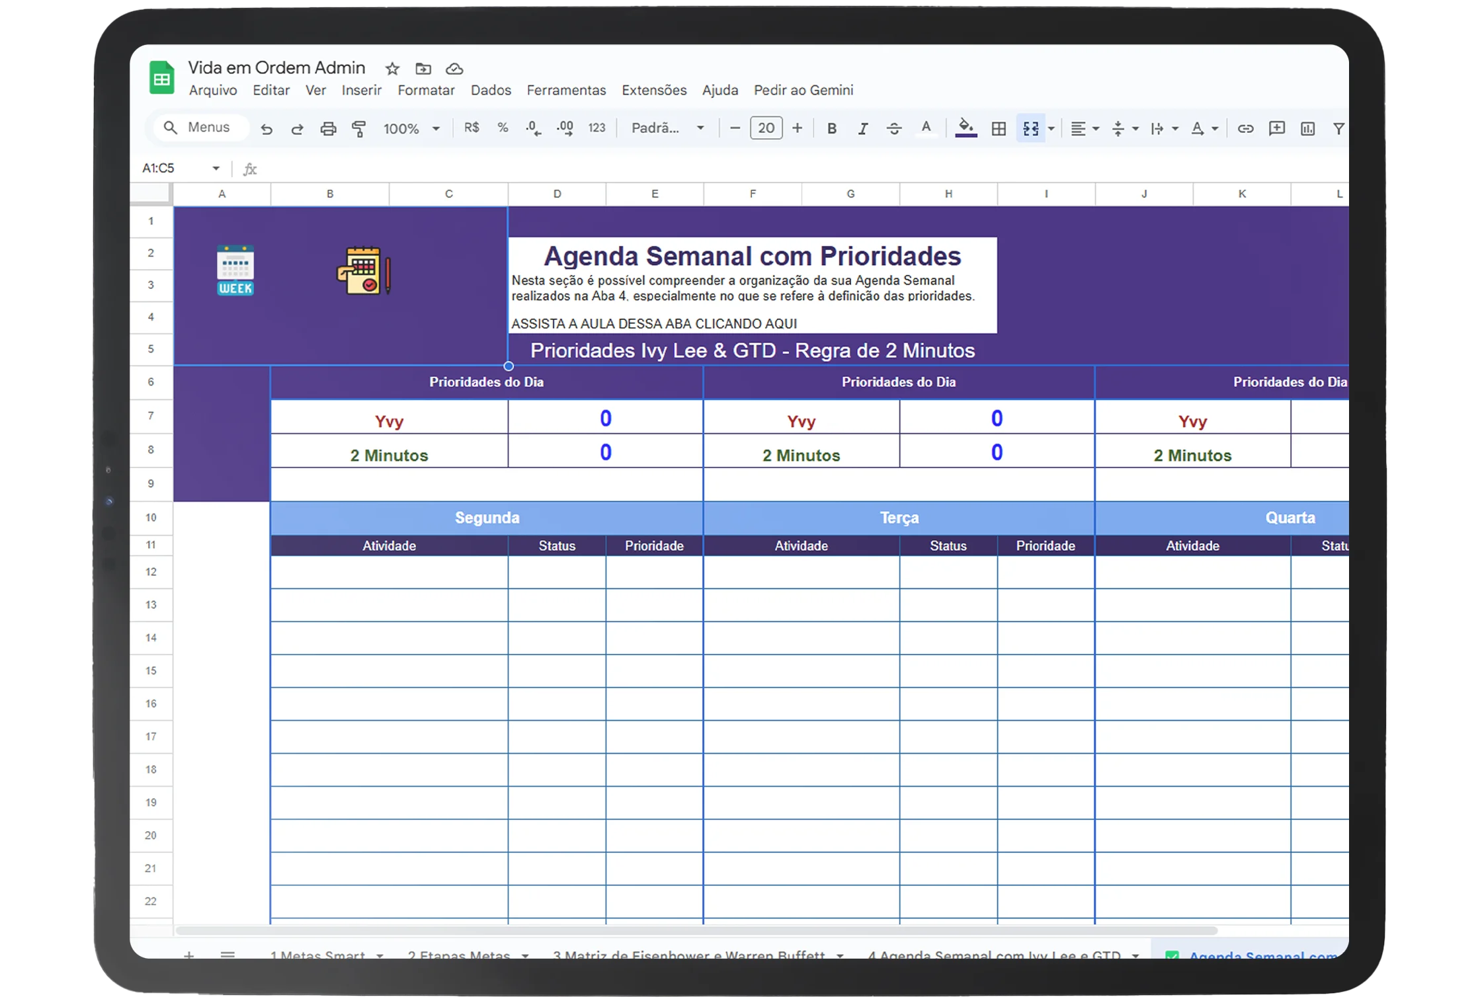Click the insert link icon
Image resolution: width=1478 pixels, height=1003 pixels.
(x=1245, y=129)
